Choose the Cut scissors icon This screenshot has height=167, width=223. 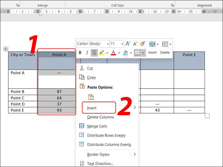[x=82, y=68]
